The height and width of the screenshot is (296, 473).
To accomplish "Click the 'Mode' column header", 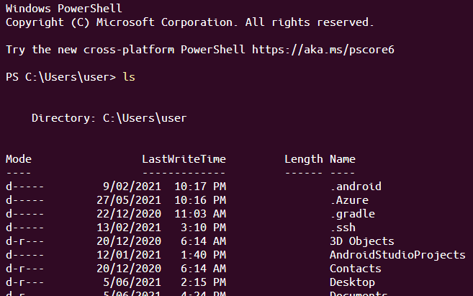I will [x=19, y=159].
